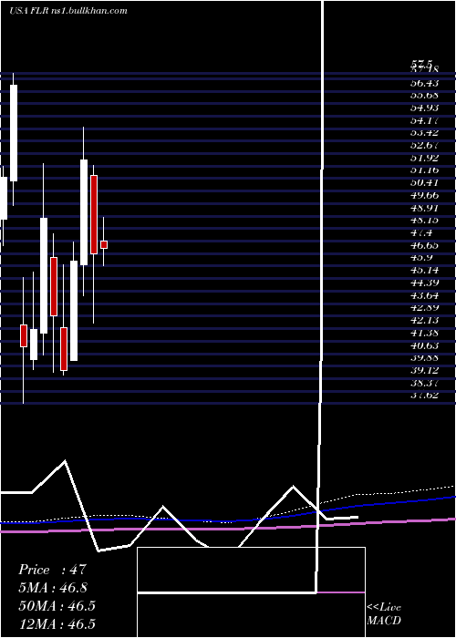Image resolution: width=456 pixels, height=638 pixels.
Task: Select the 5MA : 46.8 readout
Action: pyautogui.click(x=53, y=588)
